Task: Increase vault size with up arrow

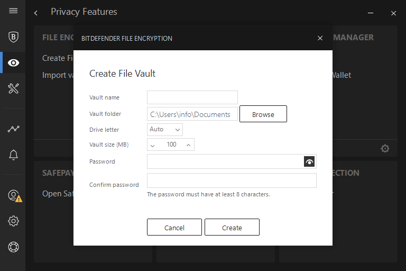Action: click(x=188, y=144)
